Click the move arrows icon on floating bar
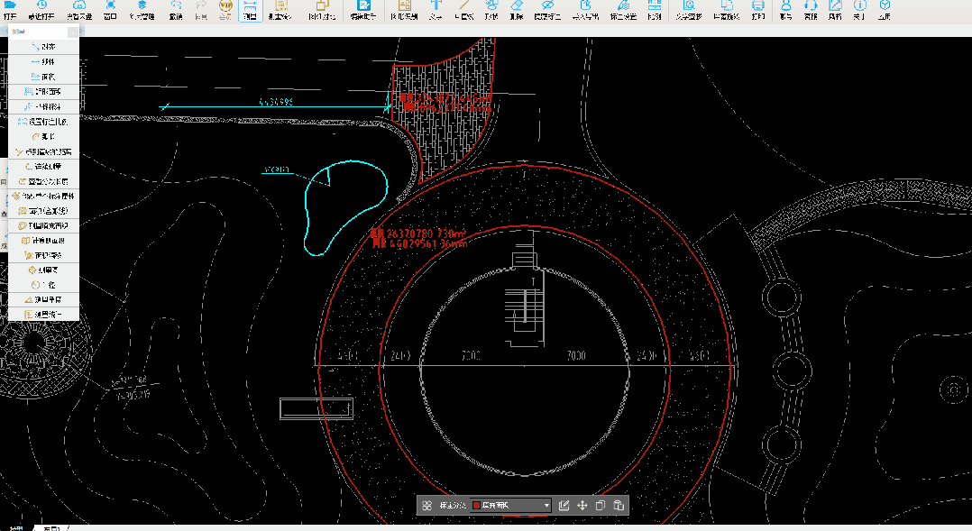The width and height of the screenshot is (972, 531). pyautogui.click(x=582, y=506)
